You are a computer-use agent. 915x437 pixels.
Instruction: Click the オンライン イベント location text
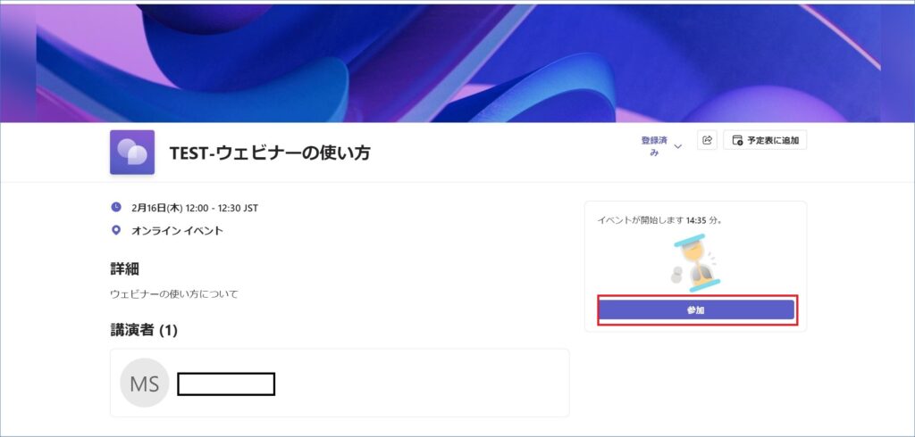[177, 230]
